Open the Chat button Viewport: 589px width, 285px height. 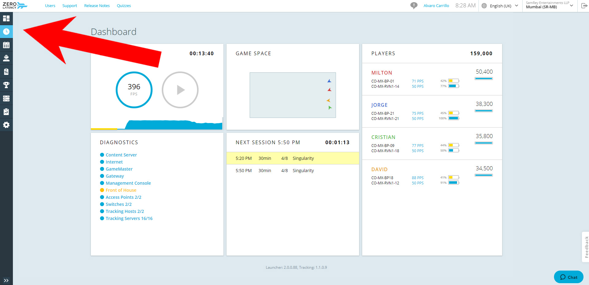(569, 277)
